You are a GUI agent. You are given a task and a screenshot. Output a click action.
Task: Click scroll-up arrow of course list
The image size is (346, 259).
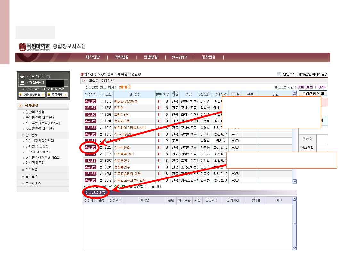(x=295, y=93)
